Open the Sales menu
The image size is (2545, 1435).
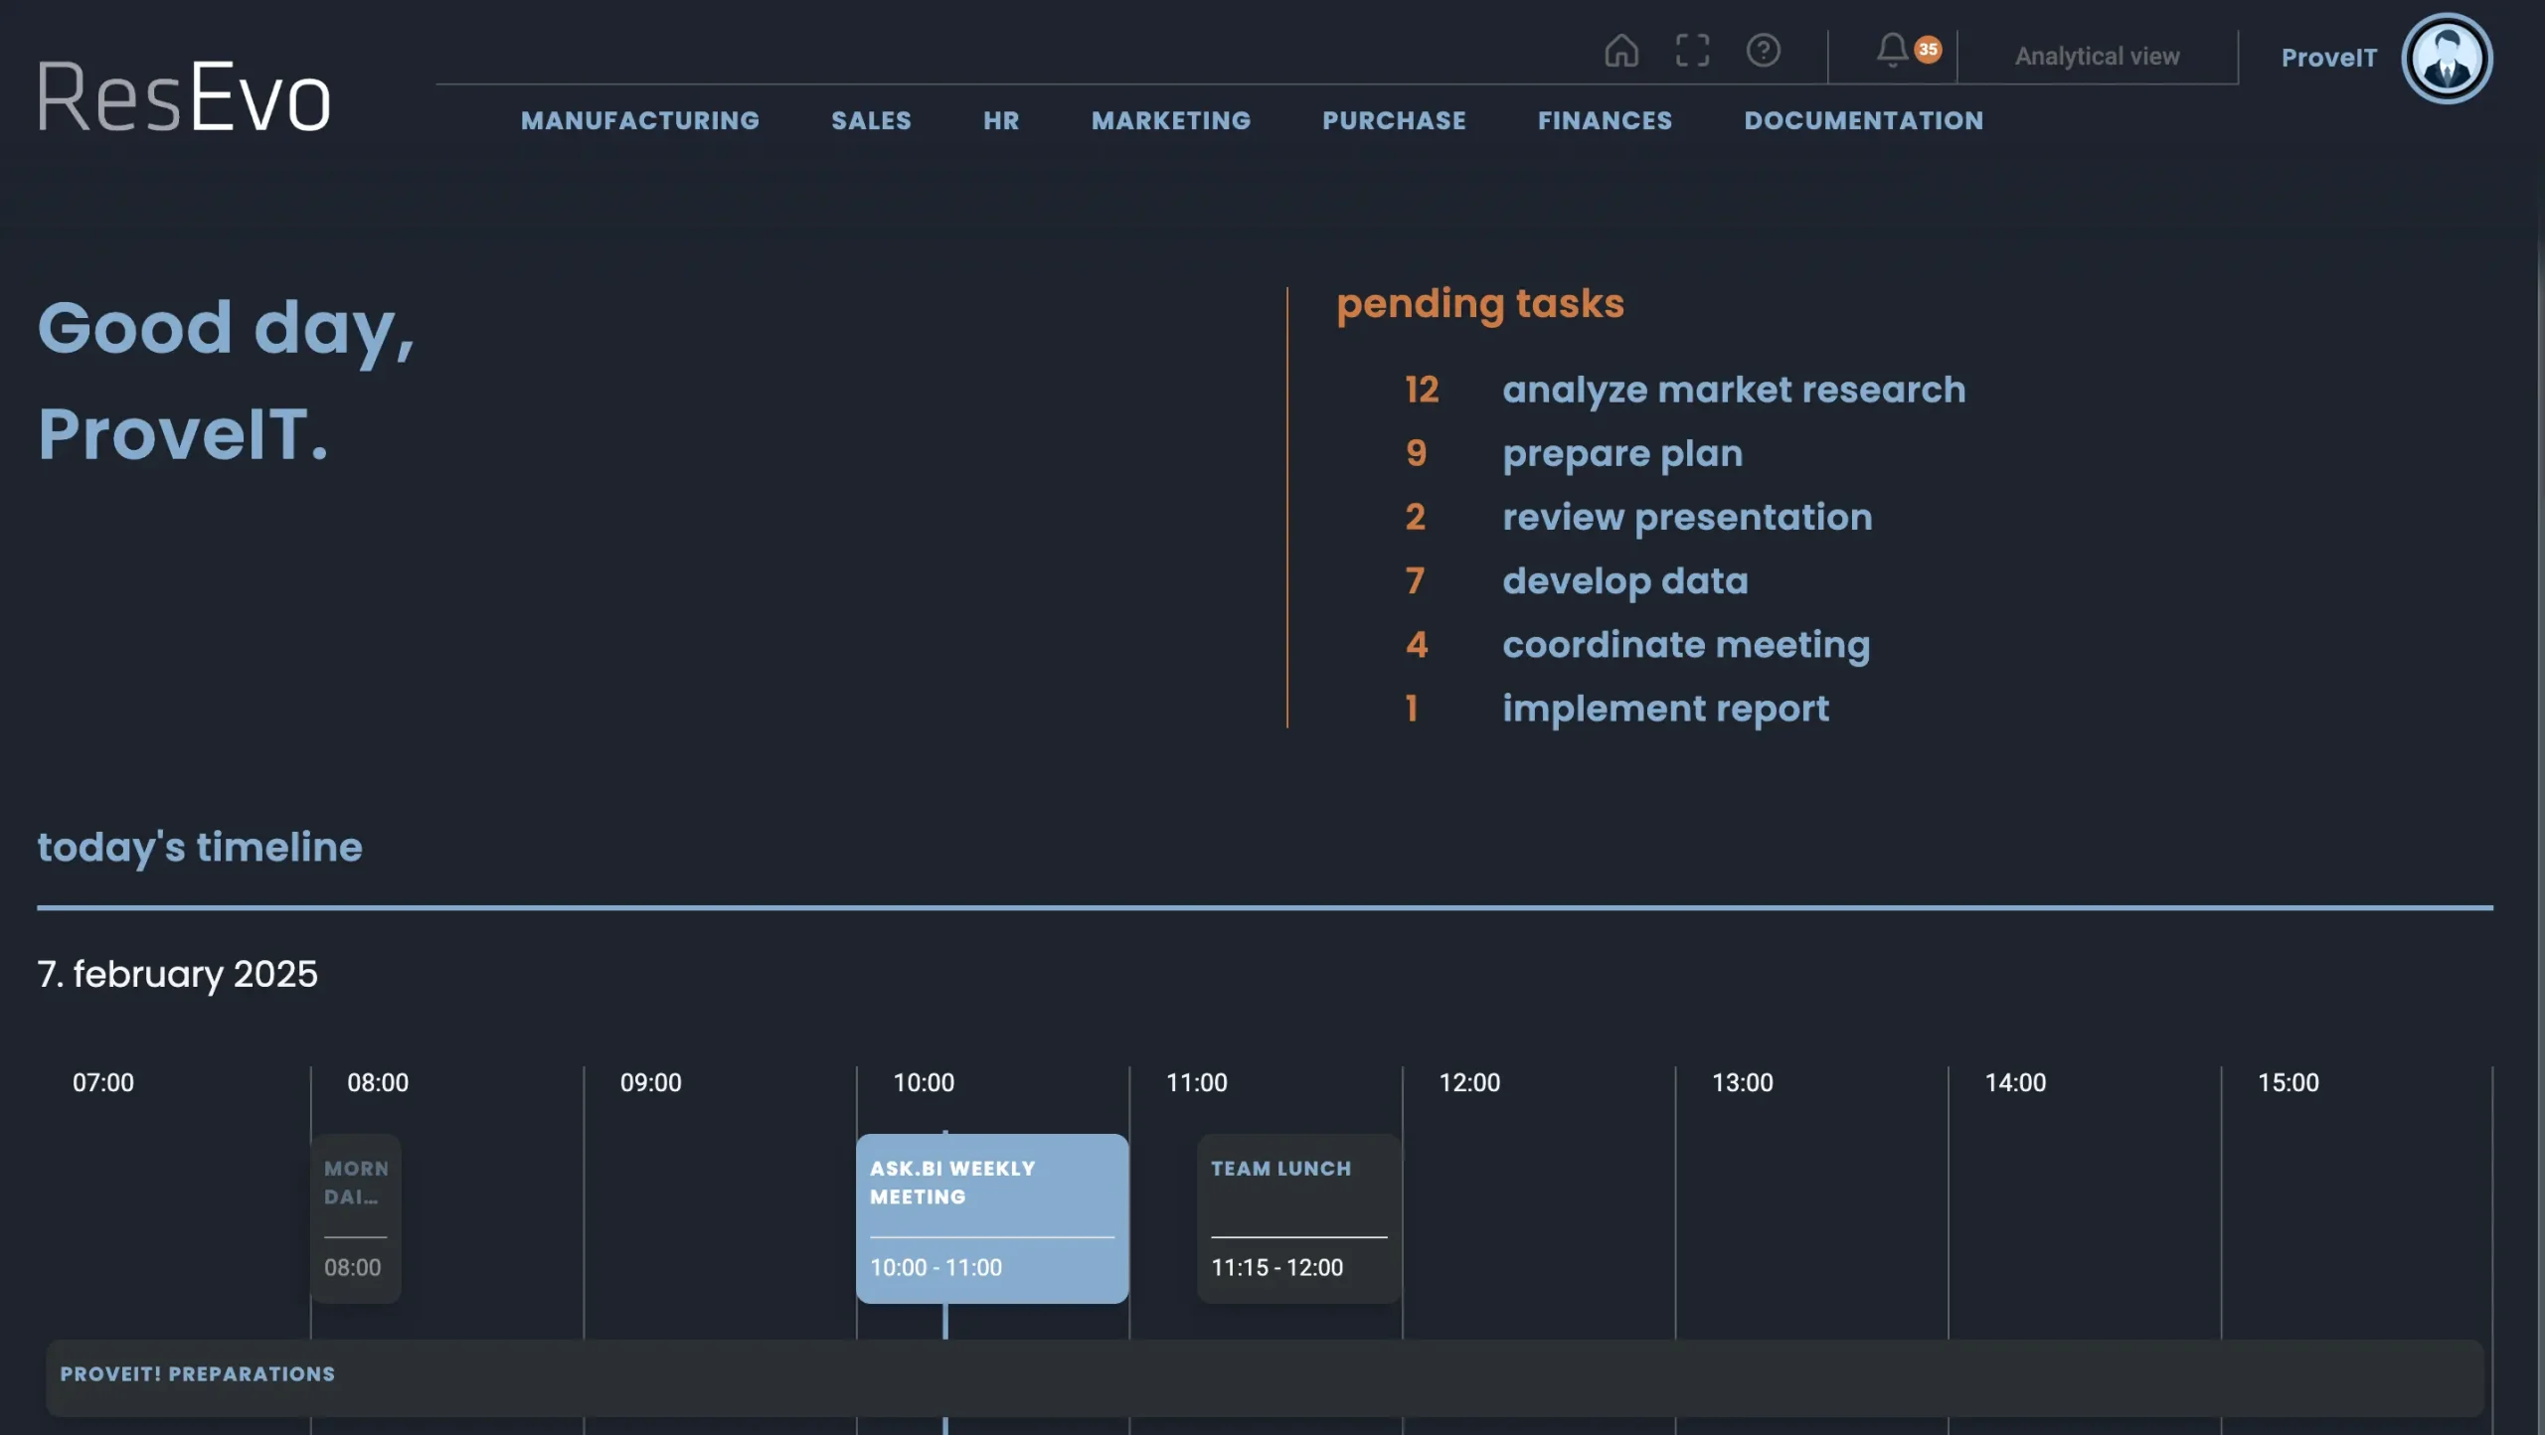coord(871,120)
